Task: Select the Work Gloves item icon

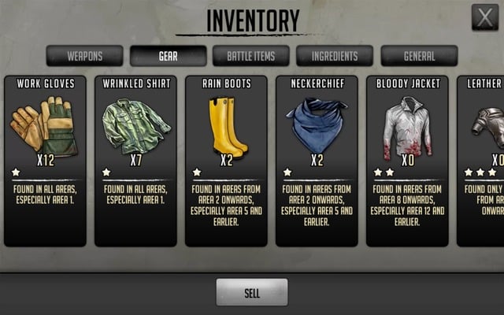Action: point(44,126)
